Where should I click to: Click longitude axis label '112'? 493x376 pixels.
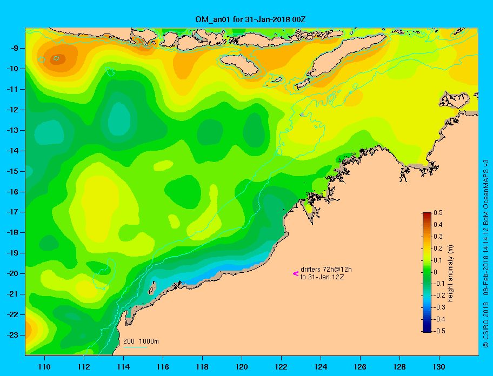pyautogui.click(x=84, y=367)
